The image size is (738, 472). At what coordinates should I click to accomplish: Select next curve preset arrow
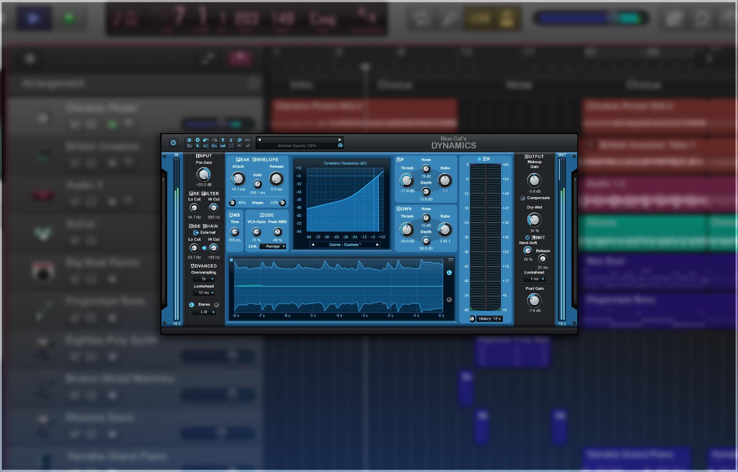tap(377, 244)
